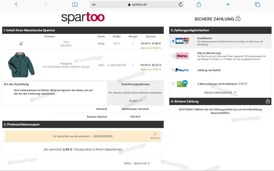Click the broken image icon of Only ONLASTA
Image resolution: width=274 pixels, height=171 pixels.
[21, 43]
